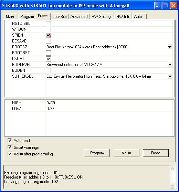Click the LOW fuse byte label

[x=17, y=109]
